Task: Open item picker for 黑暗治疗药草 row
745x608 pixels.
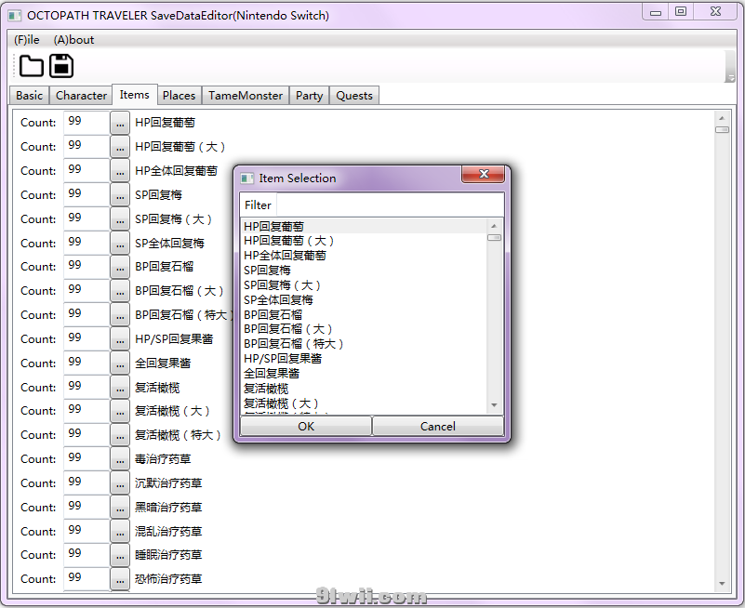Action: point(120,509)
